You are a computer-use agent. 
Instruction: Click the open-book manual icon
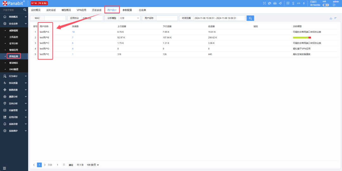[275, 3]
